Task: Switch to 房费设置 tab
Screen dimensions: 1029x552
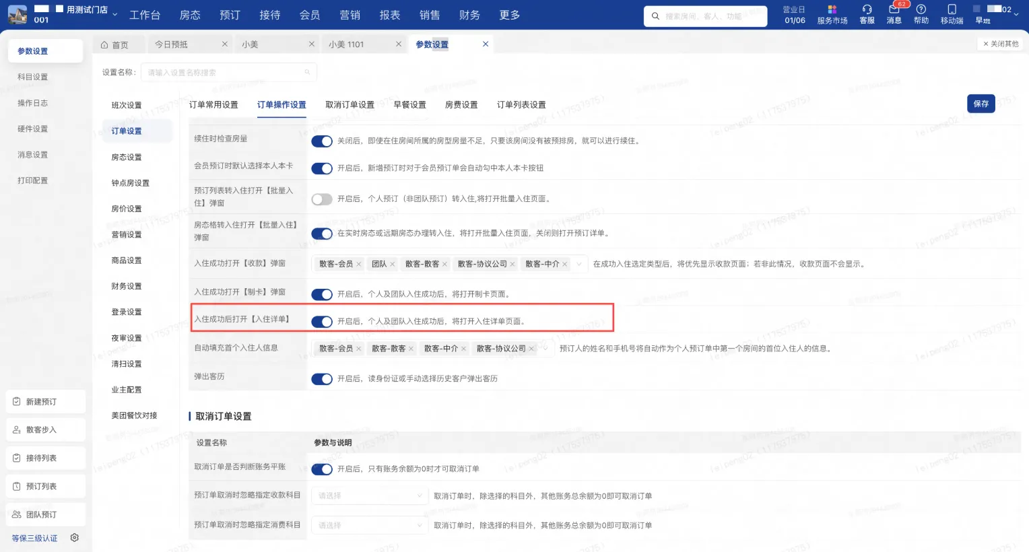Action: [461, 105]
